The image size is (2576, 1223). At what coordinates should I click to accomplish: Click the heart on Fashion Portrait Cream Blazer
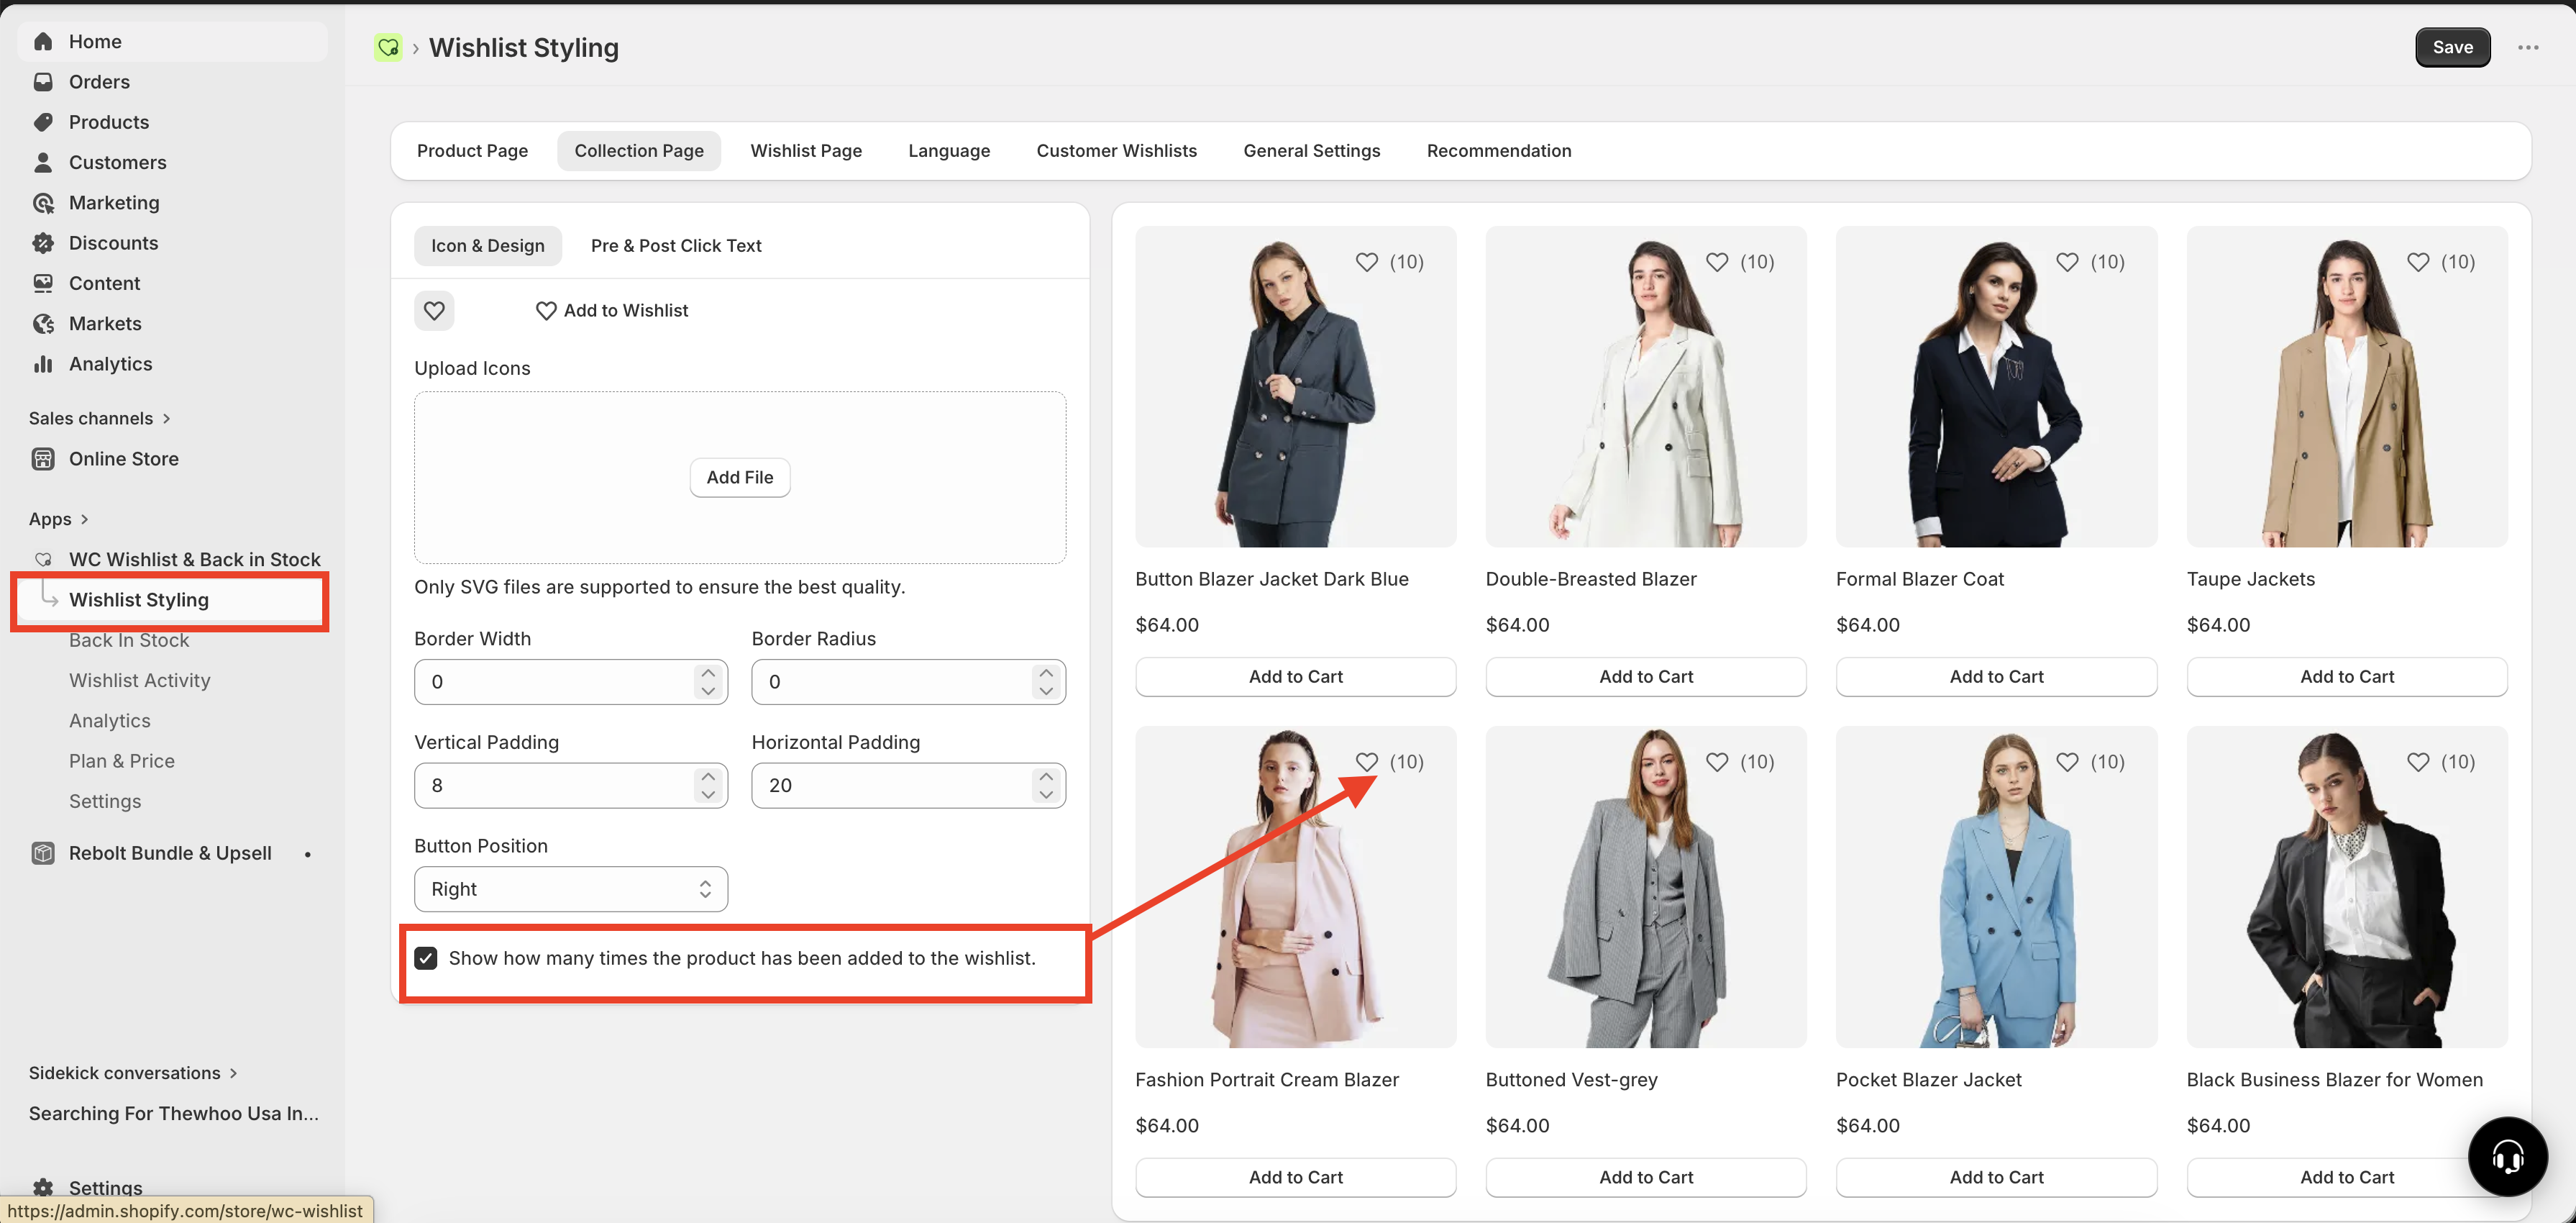(1366, 762)
